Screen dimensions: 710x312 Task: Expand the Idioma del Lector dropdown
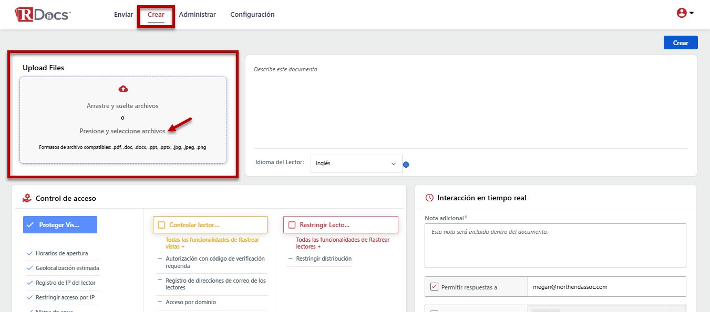(356, 164)
